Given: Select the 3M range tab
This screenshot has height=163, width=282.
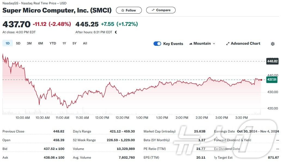Looking at the screenshot, I should 29,43.
